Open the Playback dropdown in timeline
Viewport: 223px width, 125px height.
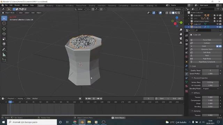click(11, 99)
